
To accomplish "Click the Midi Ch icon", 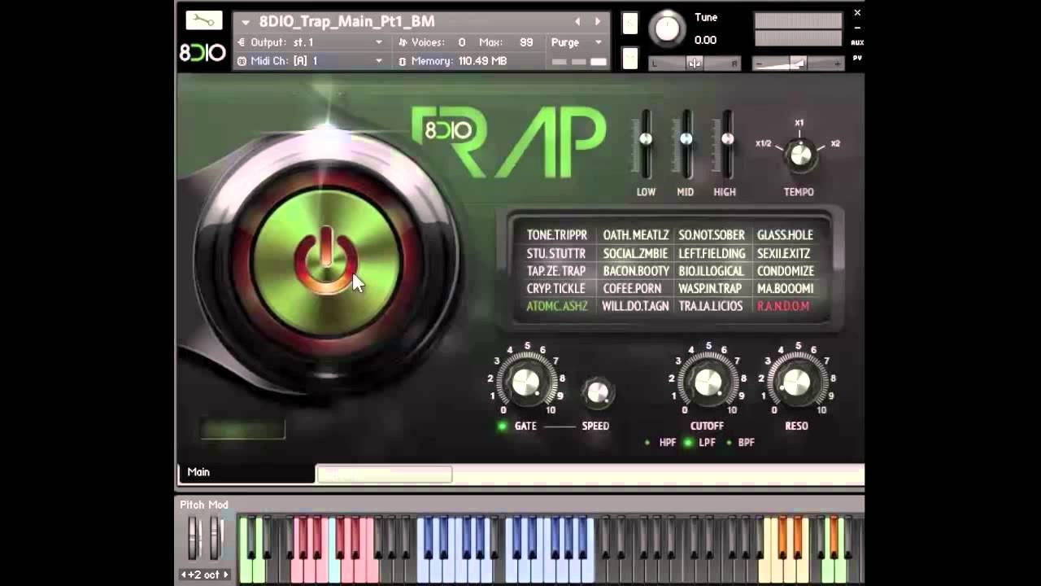I will (x=241, y=61).
